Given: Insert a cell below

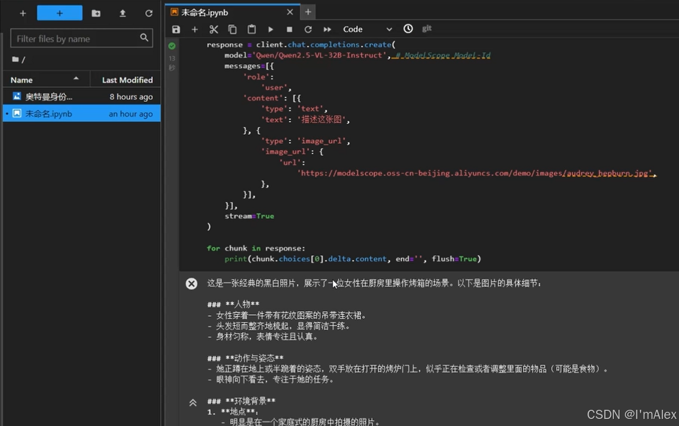Looking at the screenshot, I should (x=195, y=29).
